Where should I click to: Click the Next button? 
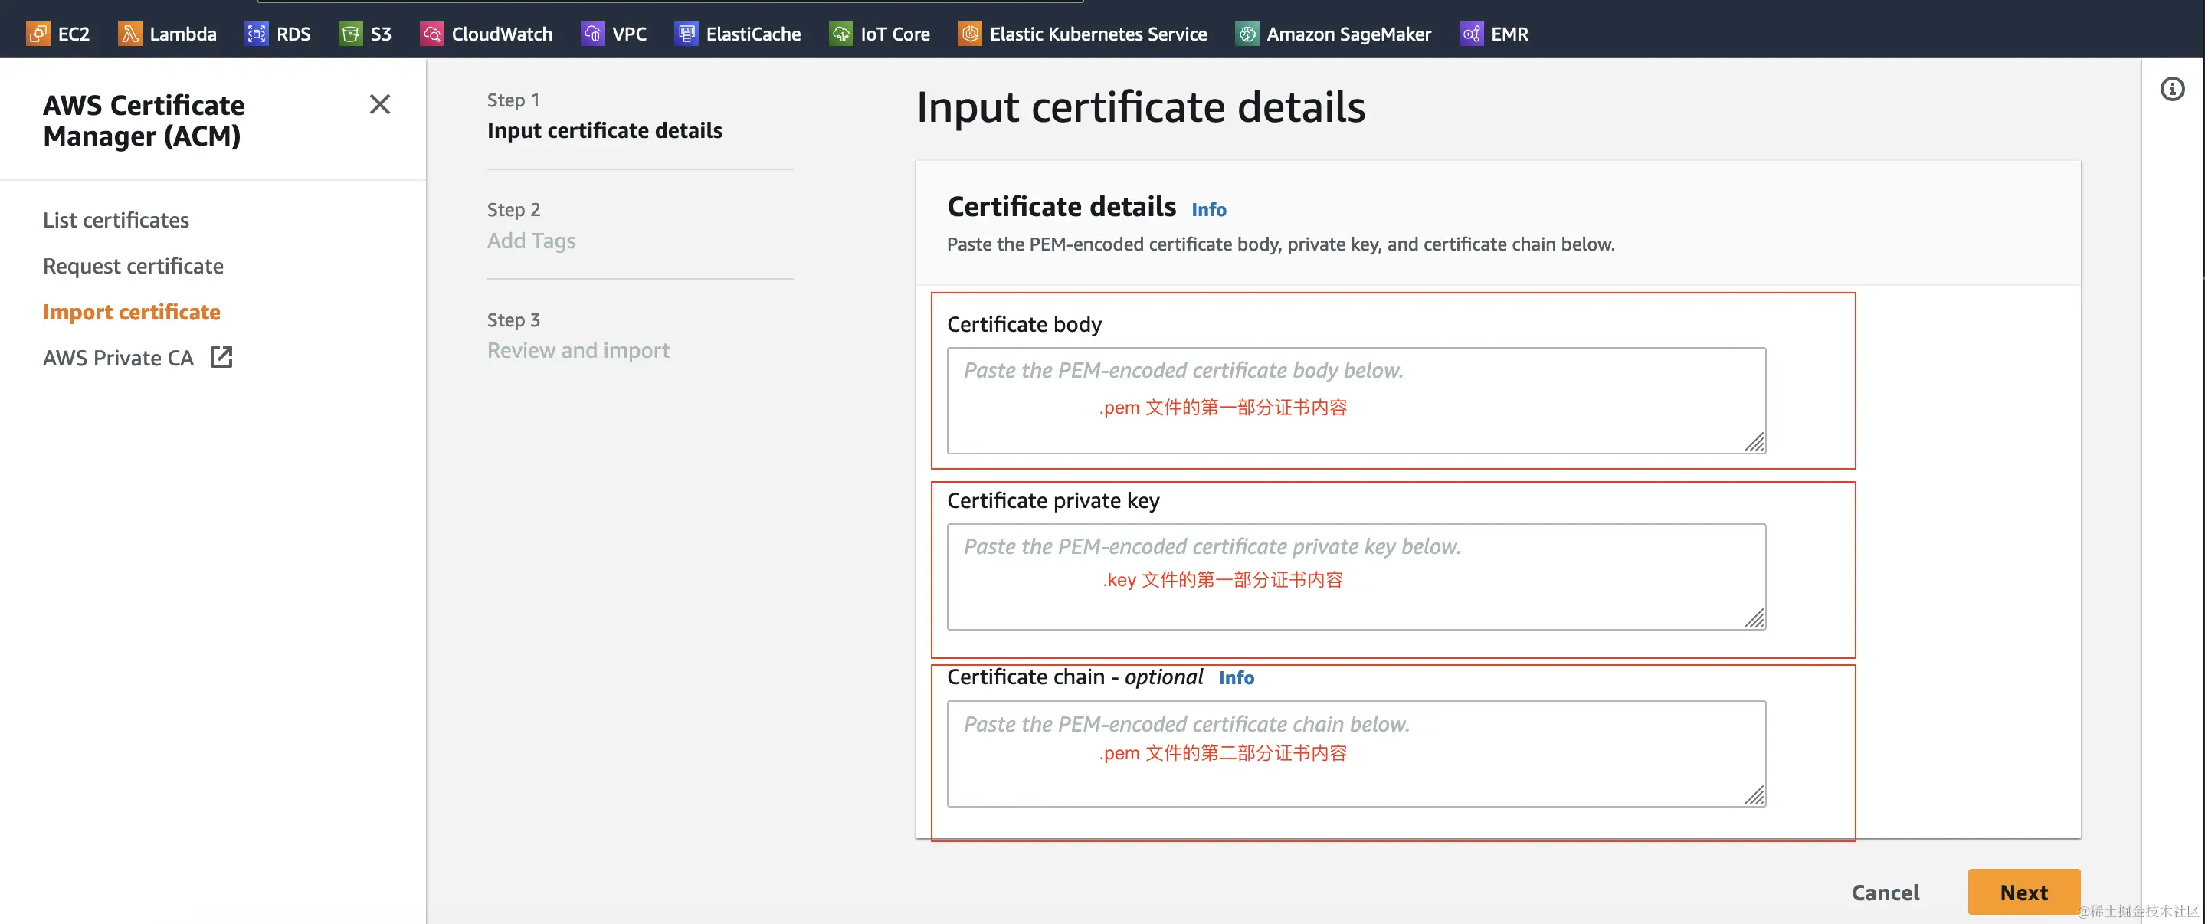(2023, 892)
